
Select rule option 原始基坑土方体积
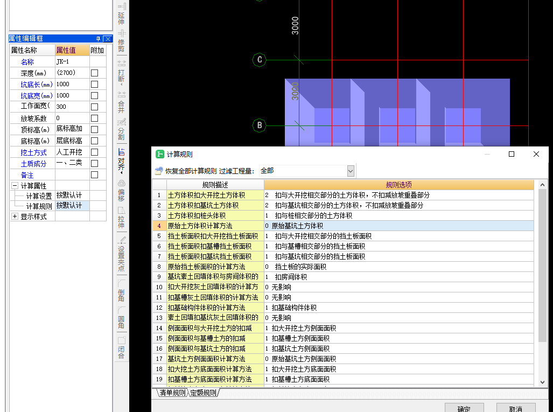(x=399, y=226)
